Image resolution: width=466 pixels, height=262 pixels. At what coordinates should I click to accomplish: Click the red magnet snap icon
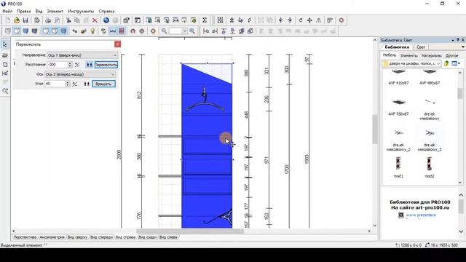(133, 31)
